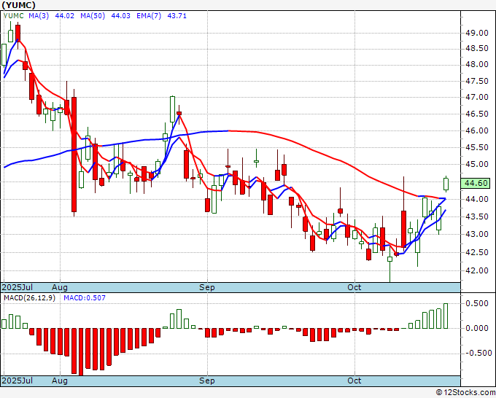Click the 46.50 price axis label
This screenshot has width=496, height=398.
(x=476, y=114)
